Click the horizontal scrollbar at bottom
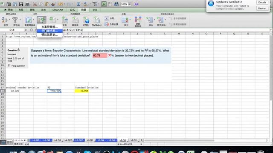This screenshot has height=153, width=273. [179, 140]
